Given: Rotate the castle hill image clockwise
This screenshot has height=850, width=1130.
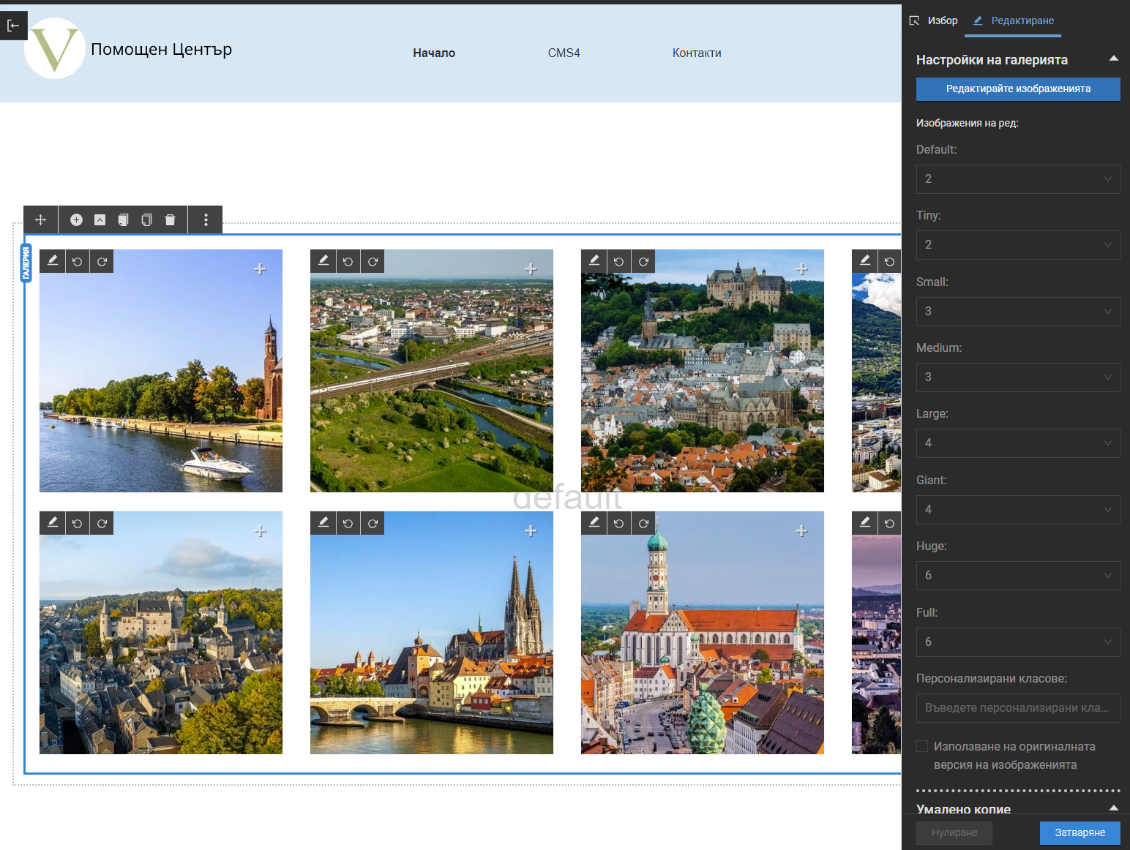Looking at the screenshot, I should (643, 261).
